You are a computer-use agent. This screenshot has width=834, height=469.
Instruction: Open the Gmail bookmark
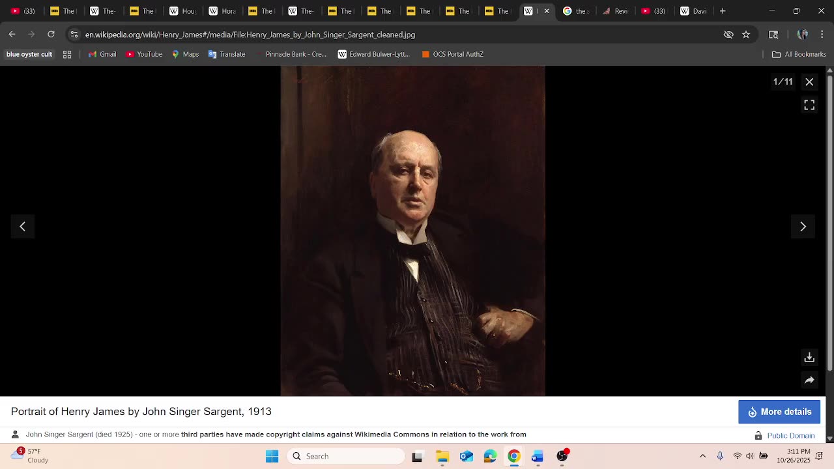(102, 54)
